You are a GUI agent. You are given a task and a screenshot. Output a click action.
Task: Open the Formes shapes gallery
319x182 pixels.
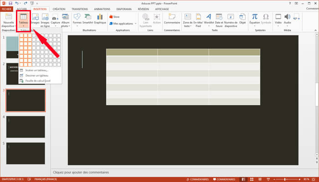pos(77,21)
